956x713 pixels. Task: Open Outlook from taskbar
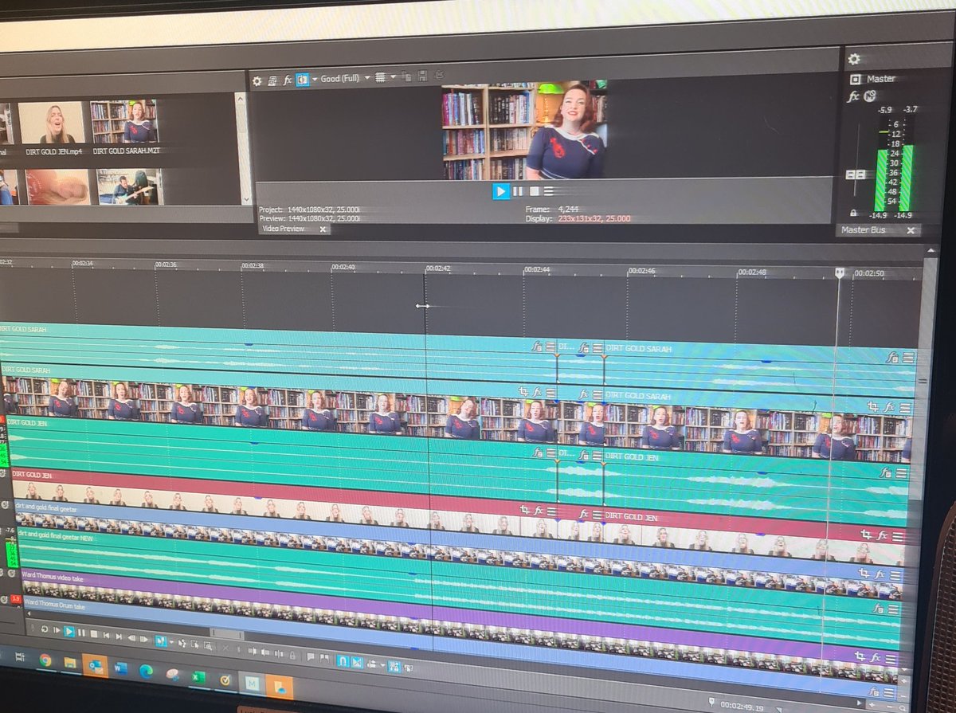96,665
